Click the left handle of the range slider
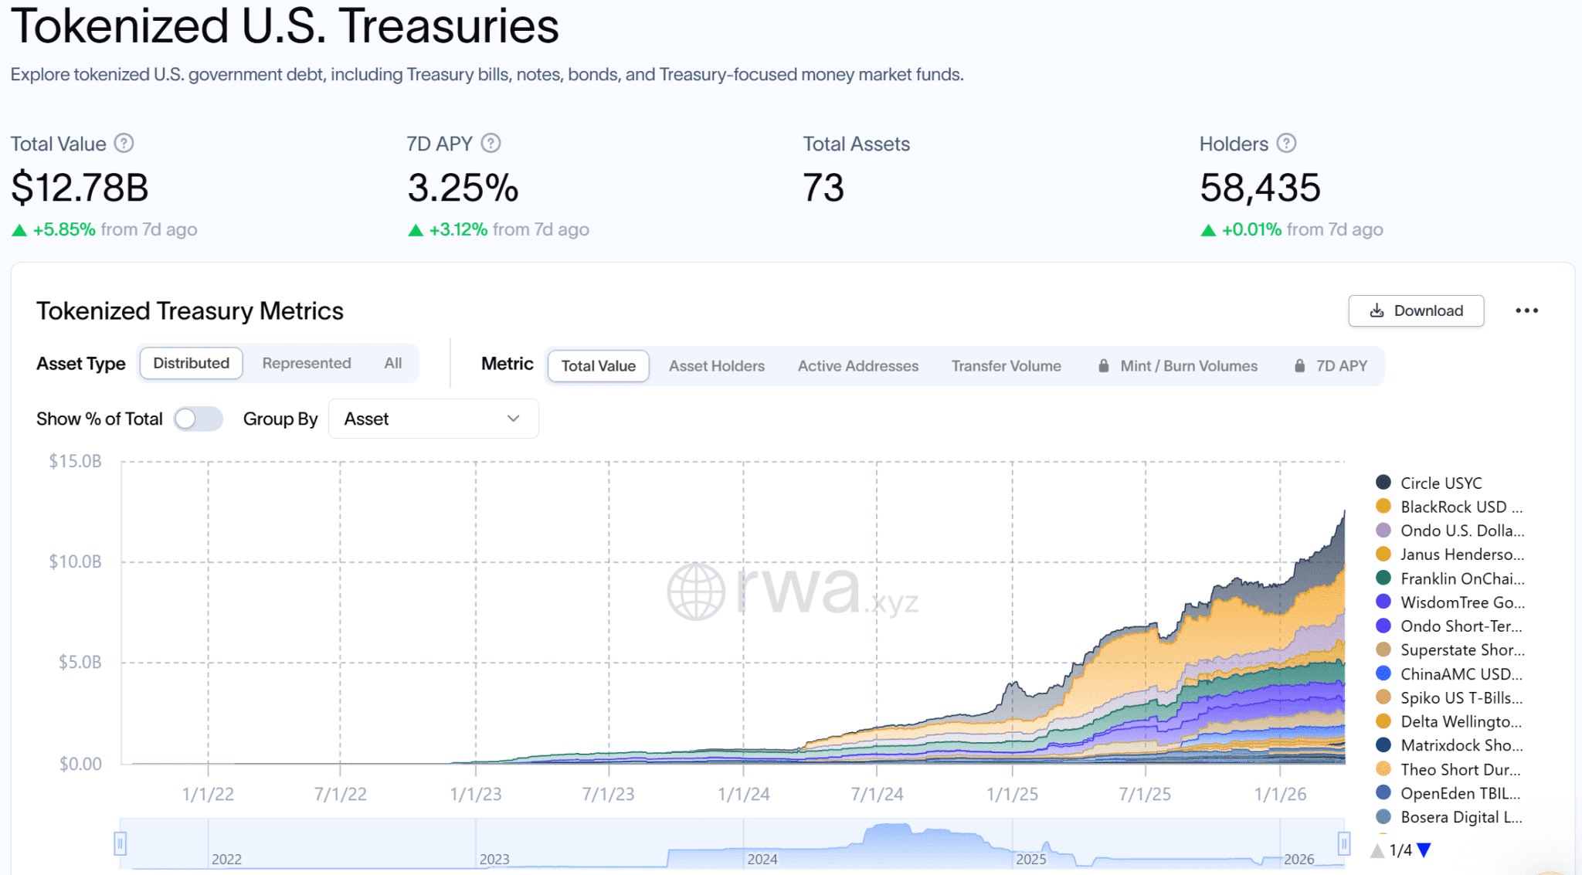Viewport: 1582px width, 875px height. click(x=120, y=843)
